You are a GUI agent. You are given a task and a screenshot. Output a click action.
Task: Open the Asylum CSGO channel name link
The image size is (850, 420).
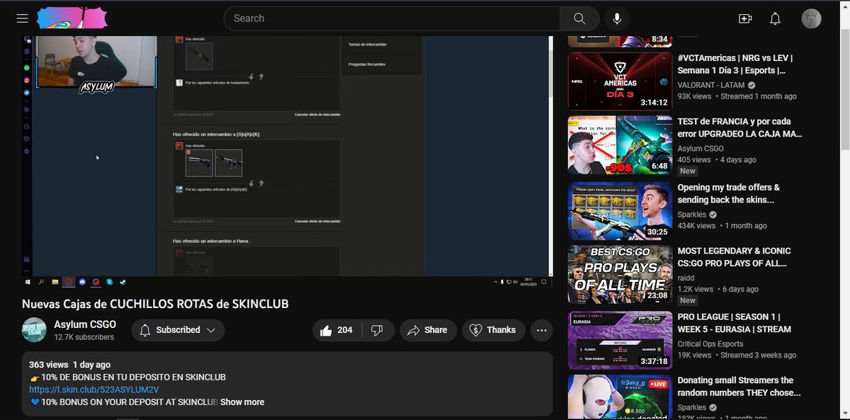(85, 324)
